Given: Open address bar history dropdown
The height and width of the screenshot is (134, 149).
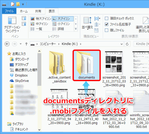Looking at the screenshot, I should tap(122, 44).
